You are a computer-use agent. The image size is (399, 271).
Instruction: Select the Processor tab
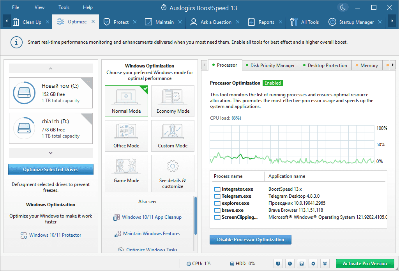225,65
